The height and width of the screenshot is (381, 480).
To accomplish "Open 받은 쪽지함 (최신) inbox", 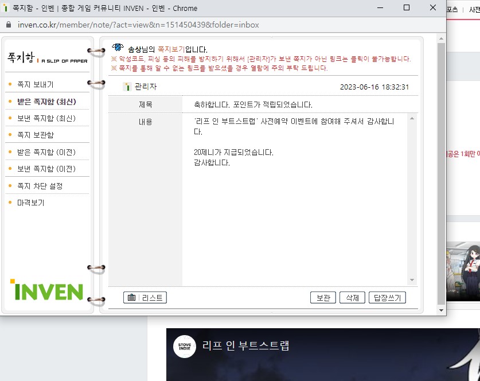I will (46, 102).
